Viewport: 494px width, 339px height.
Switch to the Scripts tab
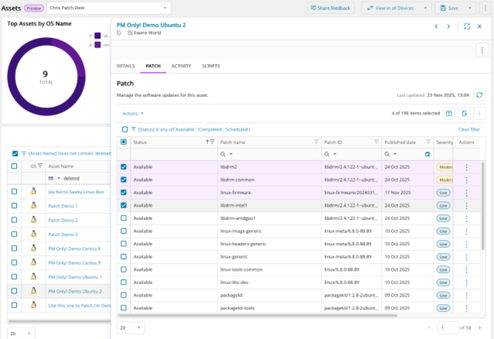(211, 66)
